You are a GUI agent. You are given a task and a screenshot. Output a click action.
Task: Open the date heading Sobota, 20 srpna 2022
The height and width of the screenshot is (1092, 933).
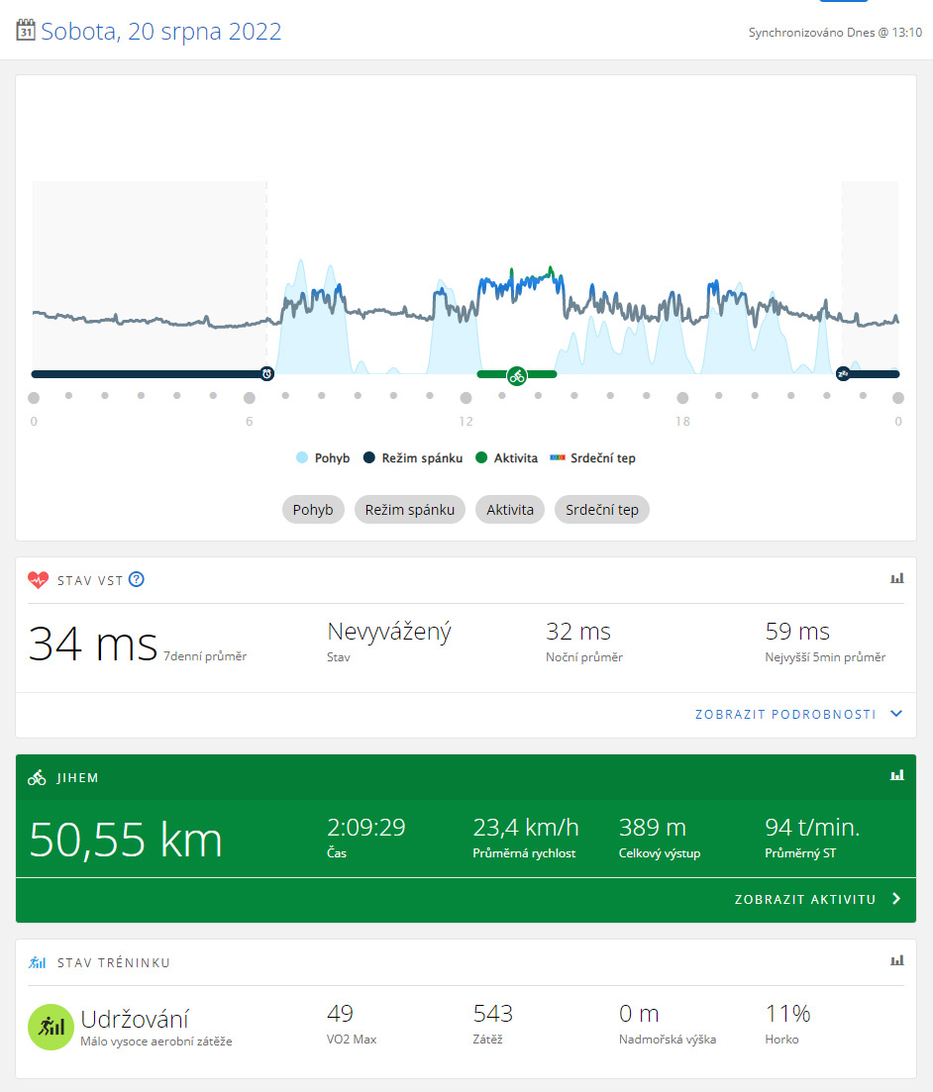(160, 32)
